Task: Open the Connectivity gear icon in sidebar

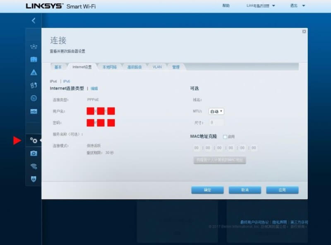Action: point(34,141)
